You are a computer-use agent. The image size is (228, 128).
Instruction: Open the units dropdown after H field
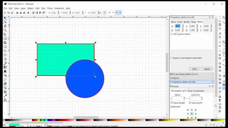point(104,13)
